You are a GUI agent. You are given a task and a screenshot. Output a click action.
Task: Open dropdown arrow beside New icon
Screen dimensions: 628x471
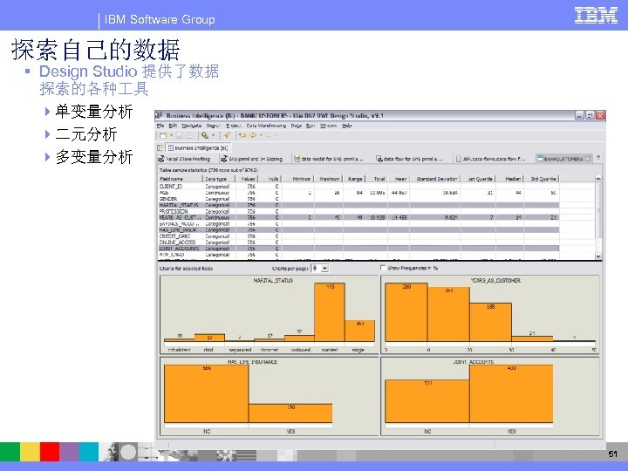[x=171, y=135]
